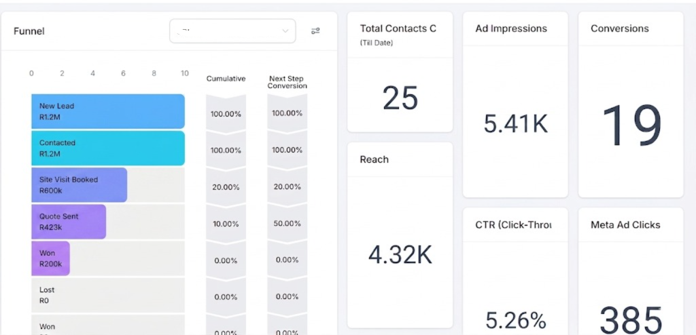Viewport: 696px width, 335px height.
Task: Click the CTR (Click-Through) card title
Action: click(513, 225)
